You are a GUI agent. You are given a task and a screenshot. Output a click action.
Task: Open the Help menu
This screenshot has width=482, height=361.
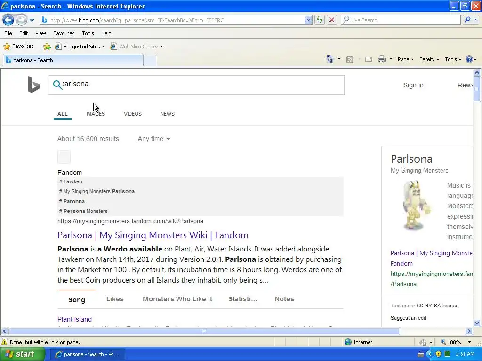106,33
